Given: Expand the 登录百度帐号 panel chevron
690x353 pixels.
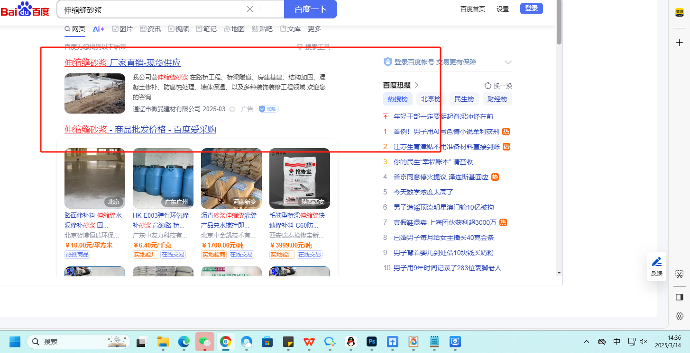Looking at the screenshot, I should [x=508, y=62].
